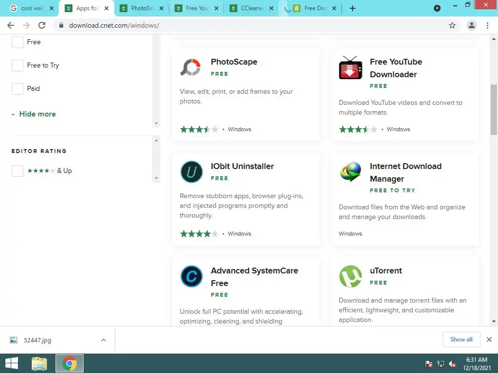The height and width of the screenshot is (373, 498).
Task: Click Windows label under Internet Download Manager
Action: (x=350, y=234)
